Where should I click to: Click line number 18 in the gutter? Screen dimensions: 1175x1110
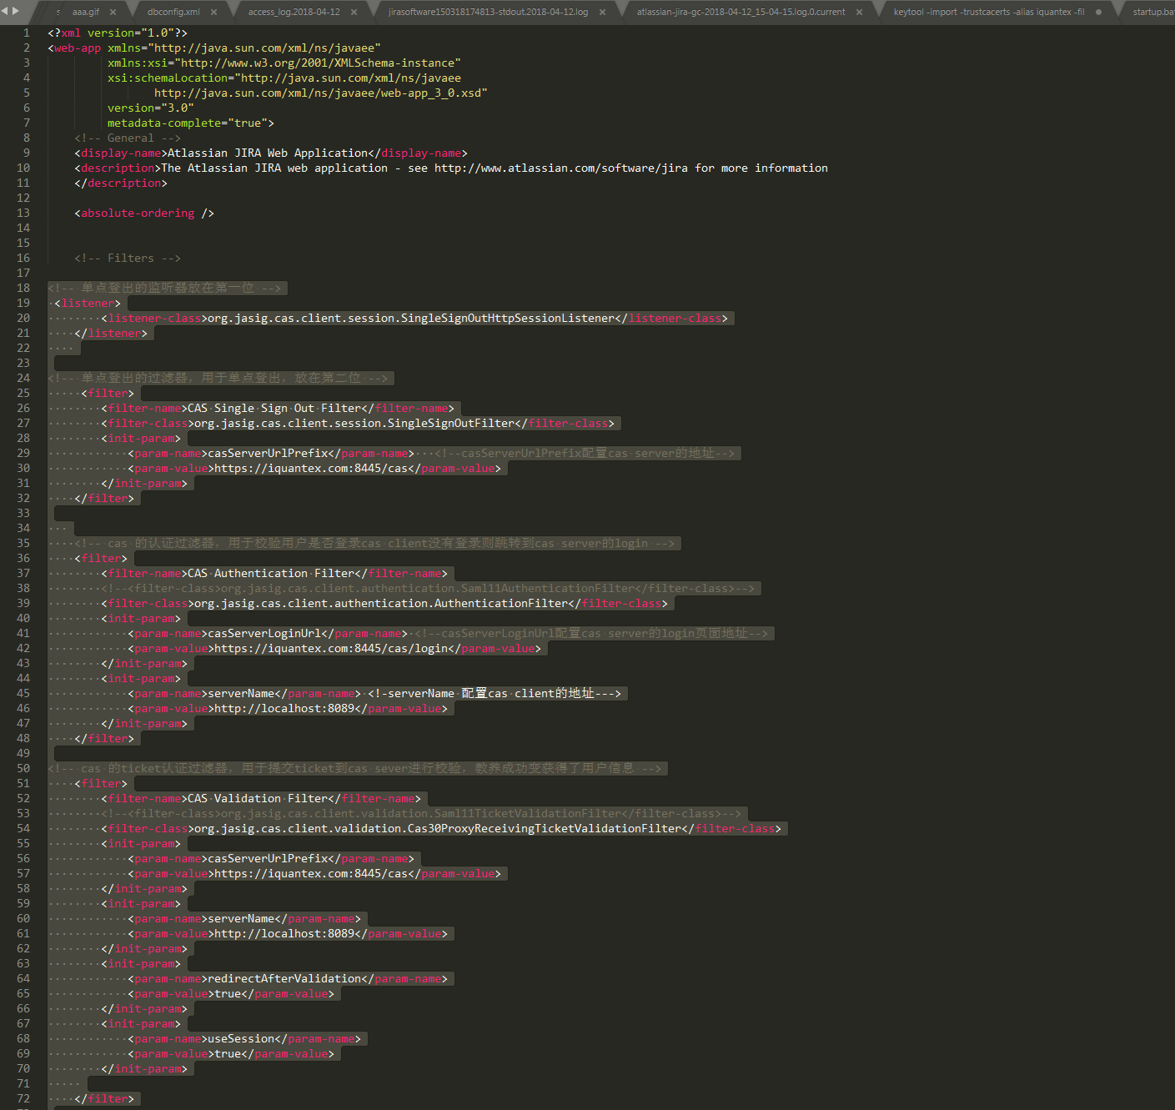click(x=23, y=289)
